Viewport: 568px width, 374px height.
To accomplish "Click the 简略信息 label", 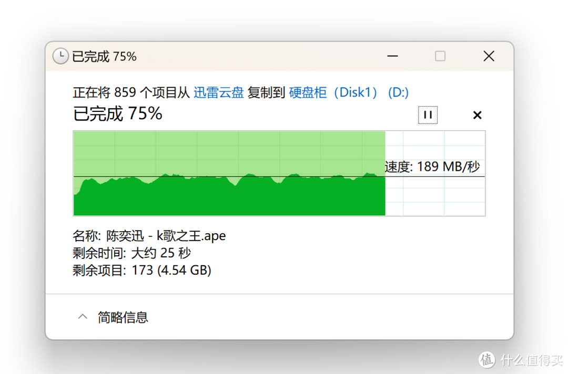I will (x=123, y=317).
